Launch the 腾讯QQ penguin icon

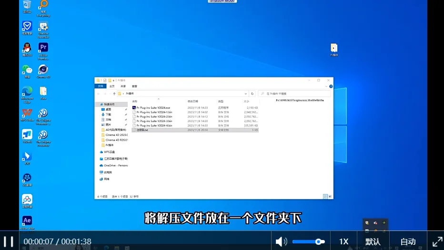tap(27, 50)
